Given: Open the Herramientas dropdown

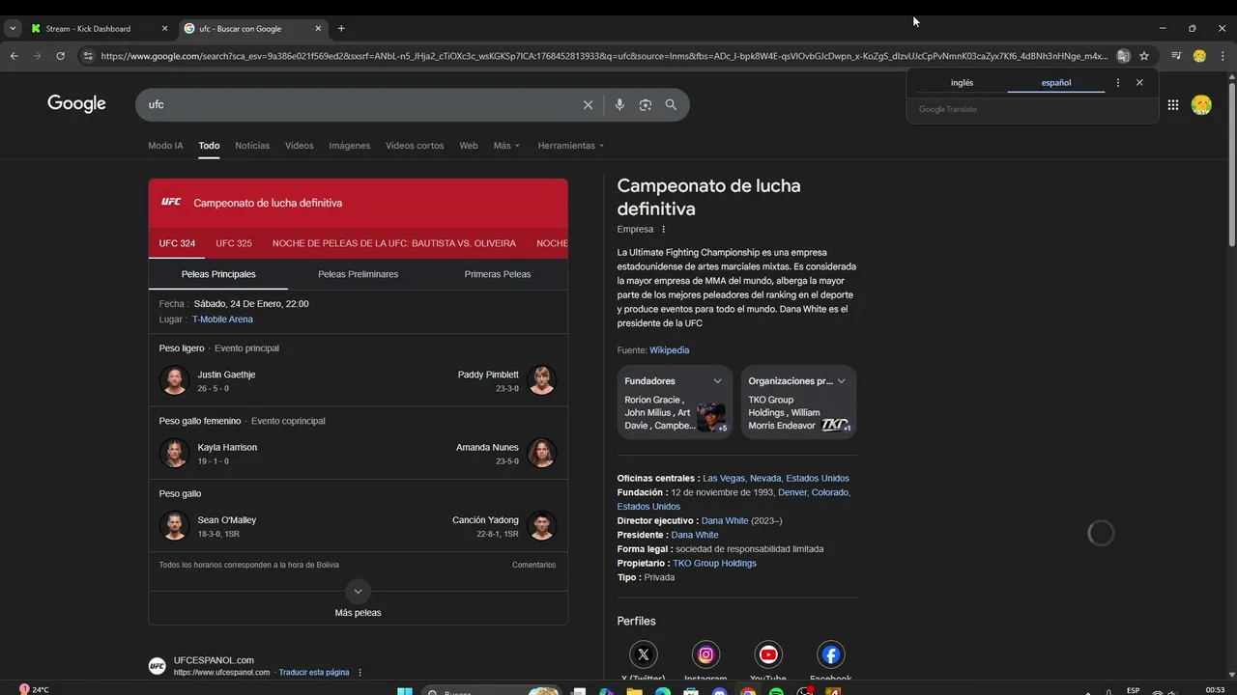Looking at the screenshot, I should coord(570,146).
